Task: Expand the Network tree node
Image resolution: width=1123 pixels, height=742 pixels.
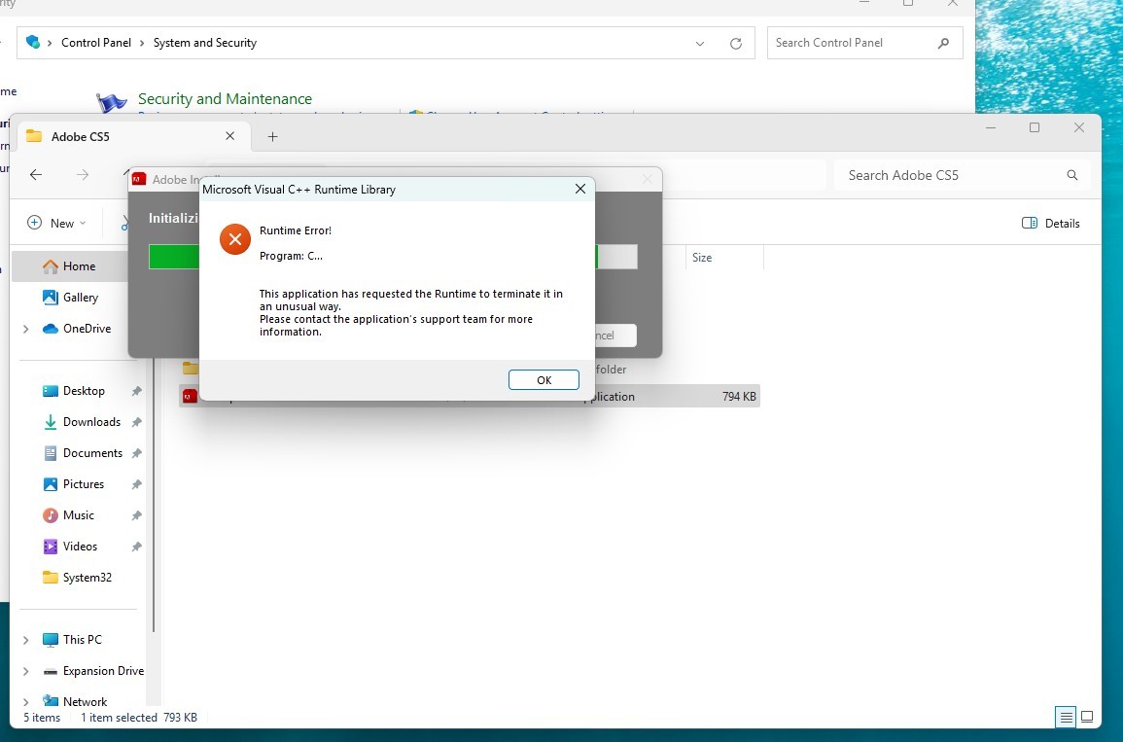Action: pyautogui.click(x=26, y=702)
